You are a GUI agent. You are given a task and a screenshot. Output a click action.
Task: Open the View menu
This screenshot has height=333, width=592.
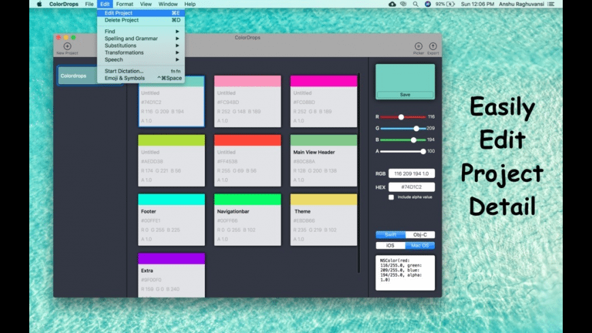(146, 4)
